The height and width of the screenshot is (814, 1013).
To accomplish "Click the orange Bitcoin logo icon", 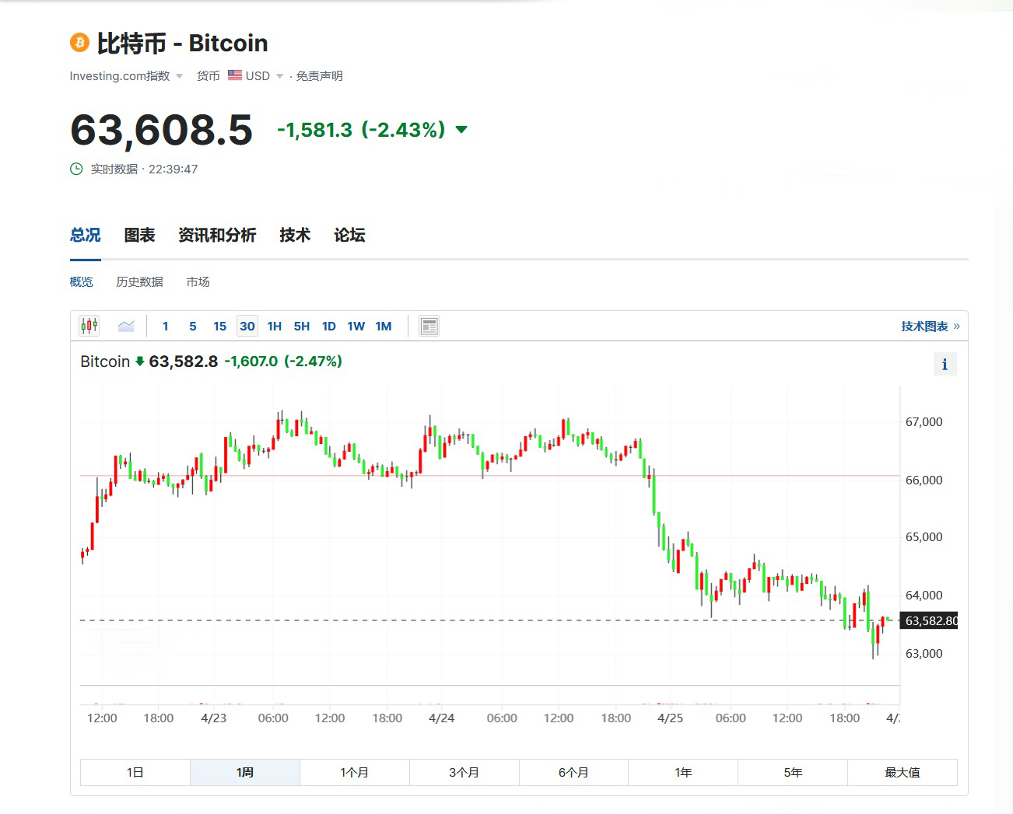I will [79, 43].
